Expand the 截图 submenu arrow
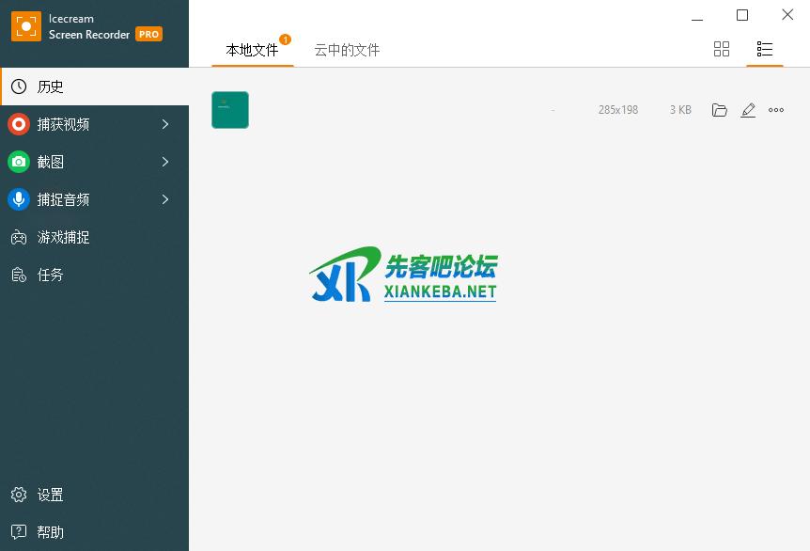 point(165,162)
